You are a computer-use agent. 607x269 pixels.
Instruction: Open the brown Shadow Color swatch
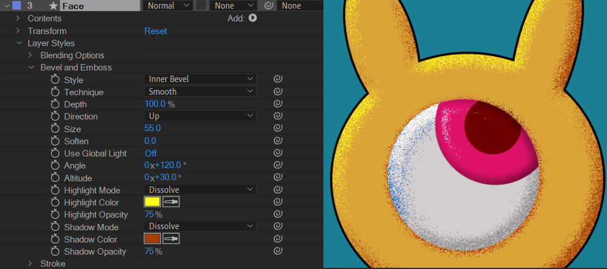[x=152, y=239]
